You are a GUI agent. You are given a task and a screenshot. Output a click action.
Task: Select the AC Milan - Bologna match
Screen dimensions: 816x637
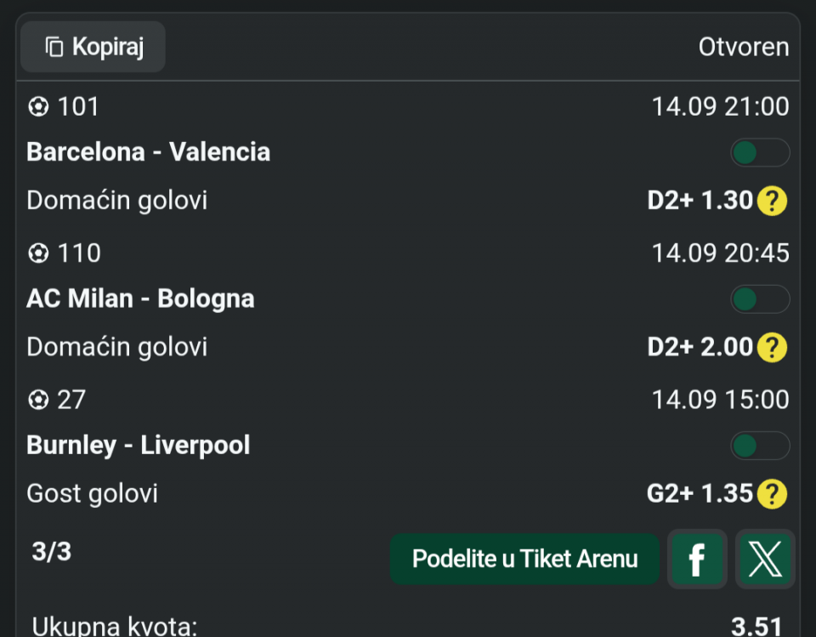tap(140, 299)
